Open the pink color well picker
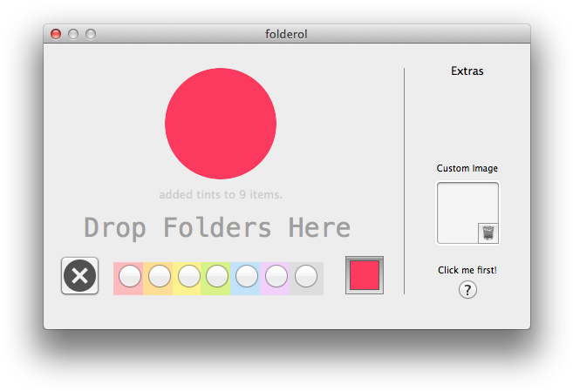The width and height of the screenshot is (573, 391). coord(364,275)
